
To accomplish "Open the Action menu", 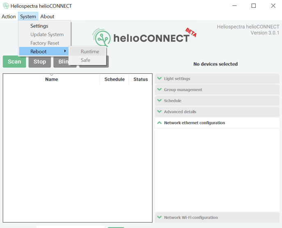I will (9, 16).
